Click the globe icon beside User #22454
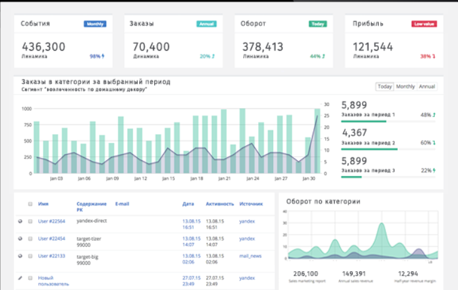The width and height of the screenshot is (458, 290). (21, 239)
